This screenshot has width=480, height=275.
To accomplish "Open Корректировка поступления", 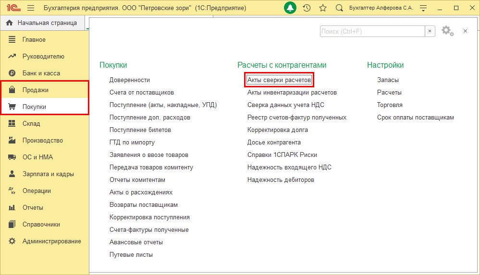I will coord(149,217).
